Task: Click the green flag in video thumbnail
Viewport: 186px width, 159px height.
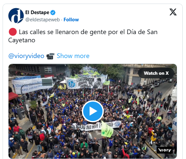Action: (107, 129)
